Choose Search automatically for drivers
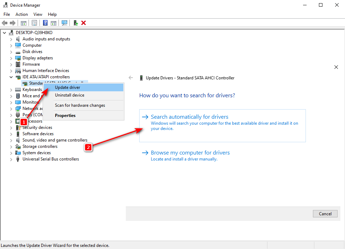This screenshot has width=345, height=249. [x=222, y=126]
